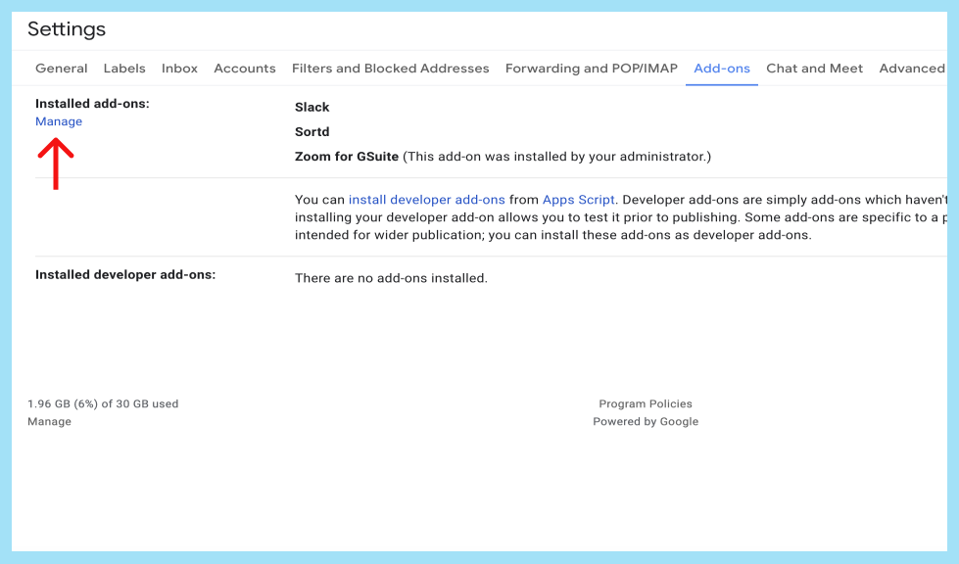Click the Settings page title

pos(66,29)
